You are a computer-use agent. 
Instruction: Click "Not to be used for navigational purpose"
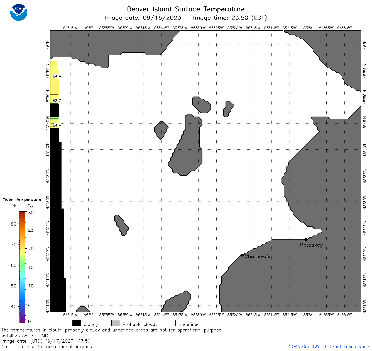46,347
